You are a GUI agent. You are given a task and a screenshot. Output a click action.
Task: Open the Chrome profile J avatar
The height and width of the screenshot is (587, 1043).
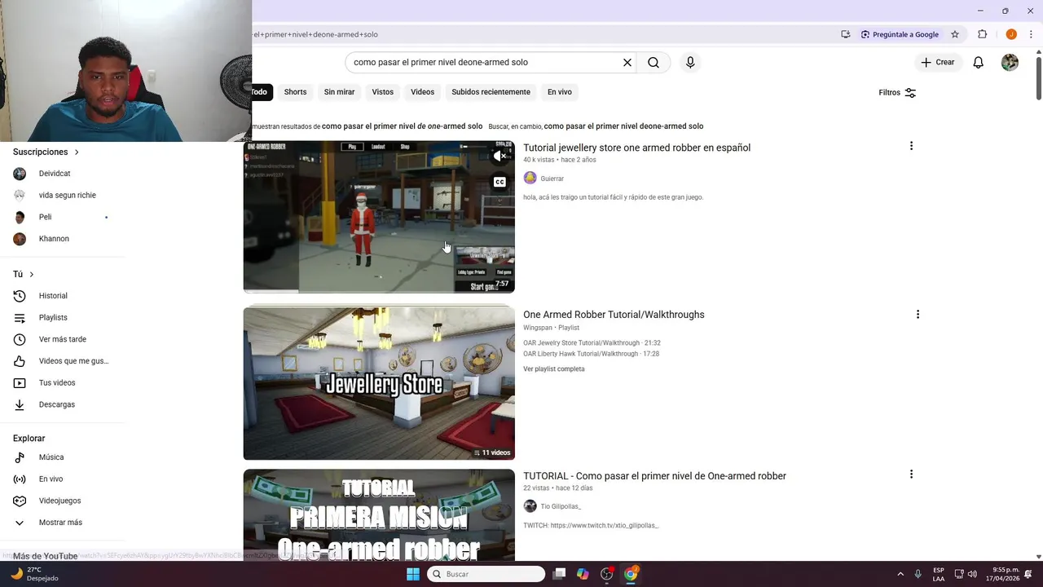[x=1011, y=34]
